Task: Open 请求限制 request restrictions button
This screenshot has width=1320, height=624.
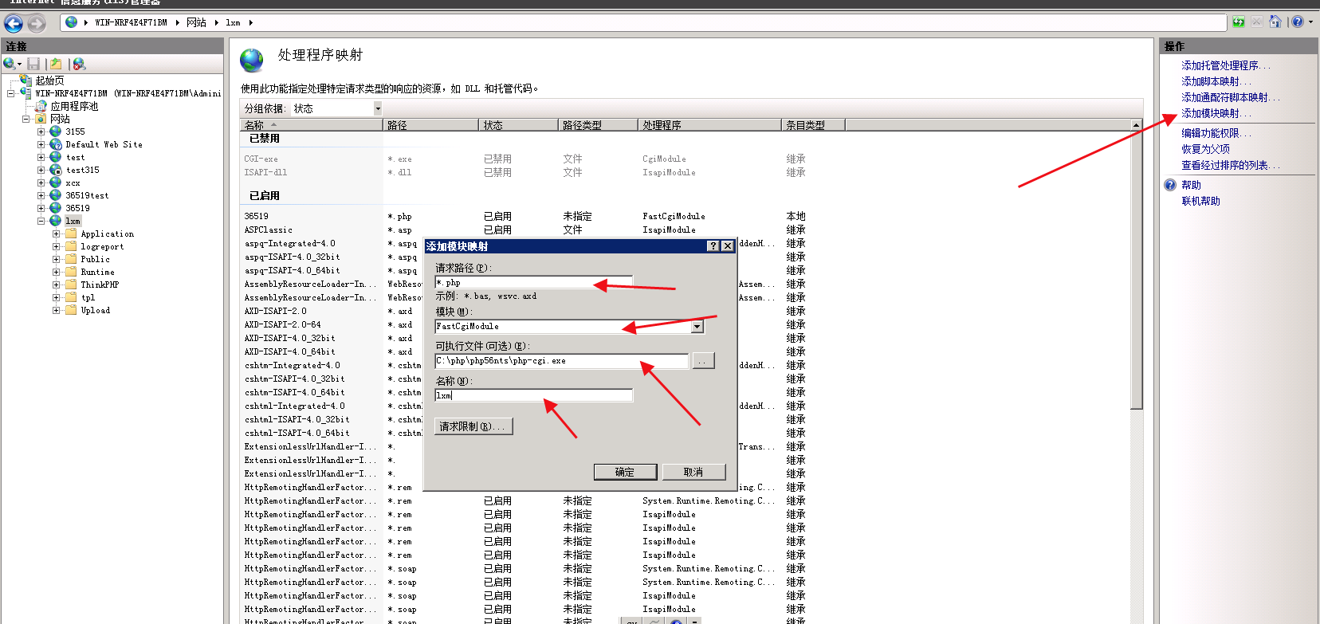Action: [x=473, y=426]
